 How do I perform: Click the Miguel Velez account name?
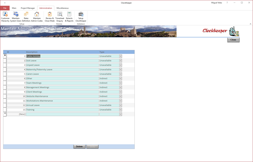point(216,3)
